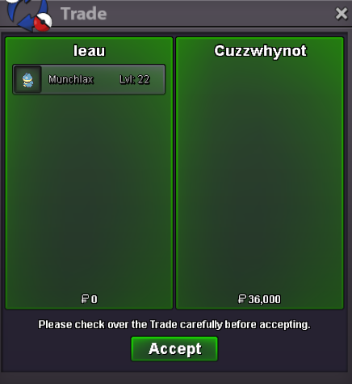The width and height of the screenshot is (352, 384).
Task: Click Cuzzwhynot's 36,000 money amount
Action: coord(264,299)
